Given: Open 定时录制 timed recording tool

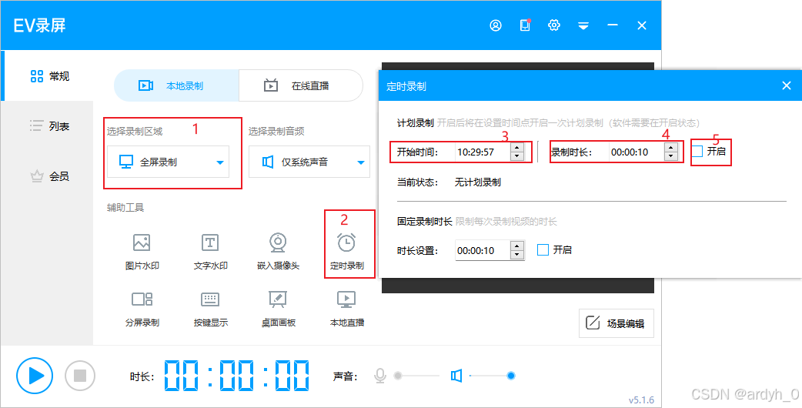Looking at the screenshot, I should click(347, 252).
